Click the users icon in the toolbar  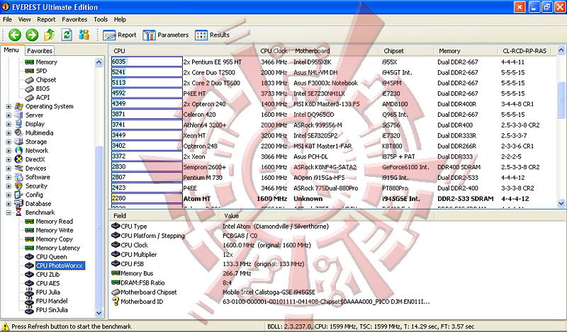[84, 35]
